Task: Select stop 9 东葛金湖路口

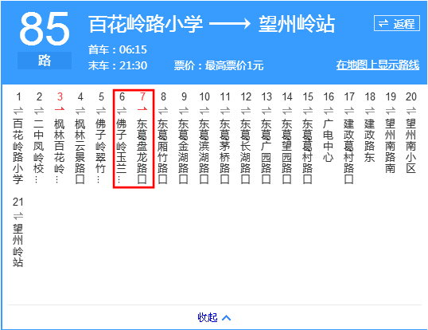Action: click(184, 151)
